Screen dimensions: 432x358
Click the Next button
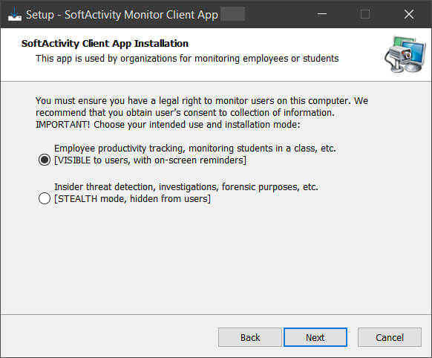[x=315, y=337]
